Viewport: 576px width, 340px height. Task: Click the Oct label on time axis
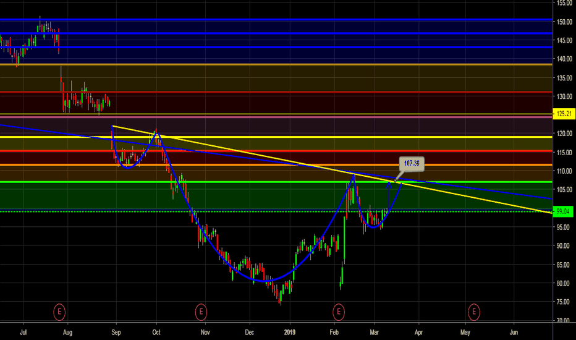(156, 333)
